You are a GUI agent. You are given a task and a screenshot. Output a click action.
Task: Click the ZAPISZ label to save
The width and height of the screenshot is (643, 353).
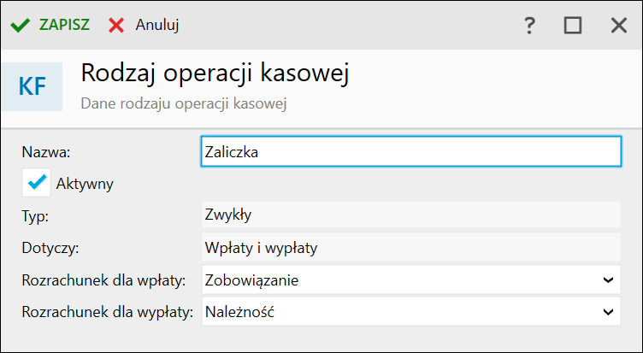pos(64,25)
